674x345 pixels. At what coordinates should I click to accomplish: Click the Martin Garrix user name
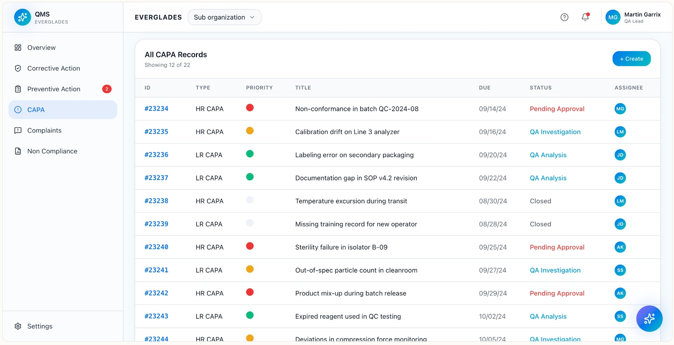642,14
